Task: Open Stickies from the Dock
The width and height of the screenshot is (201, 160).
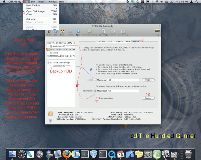Action: coord(139,154)
